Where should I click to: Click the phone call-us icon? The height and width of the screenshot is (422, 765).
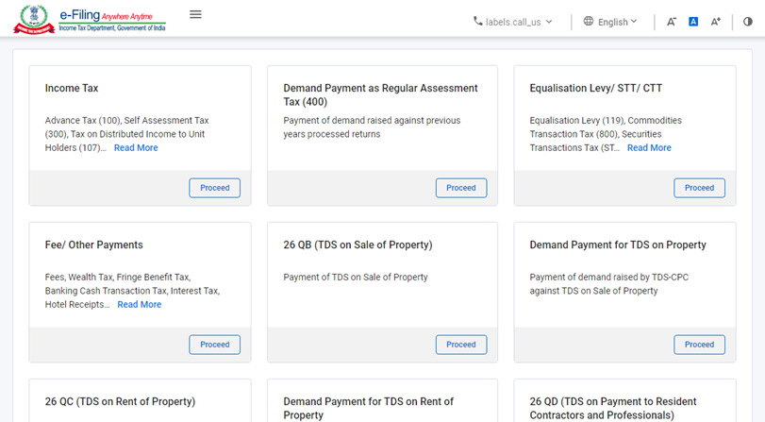tap(478, 22)
